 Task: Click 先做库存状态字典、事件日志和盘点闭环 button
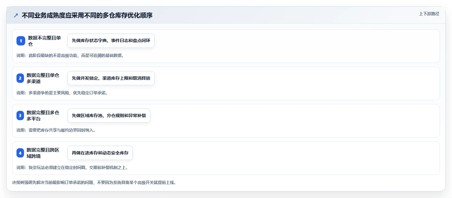point(111,41)
